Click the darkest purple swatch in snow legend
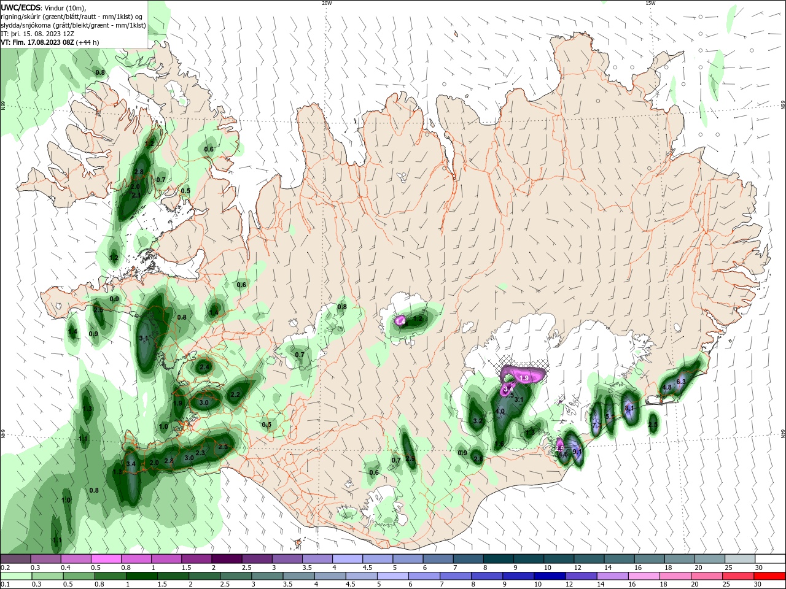786x589 pixels. (227, 559)
